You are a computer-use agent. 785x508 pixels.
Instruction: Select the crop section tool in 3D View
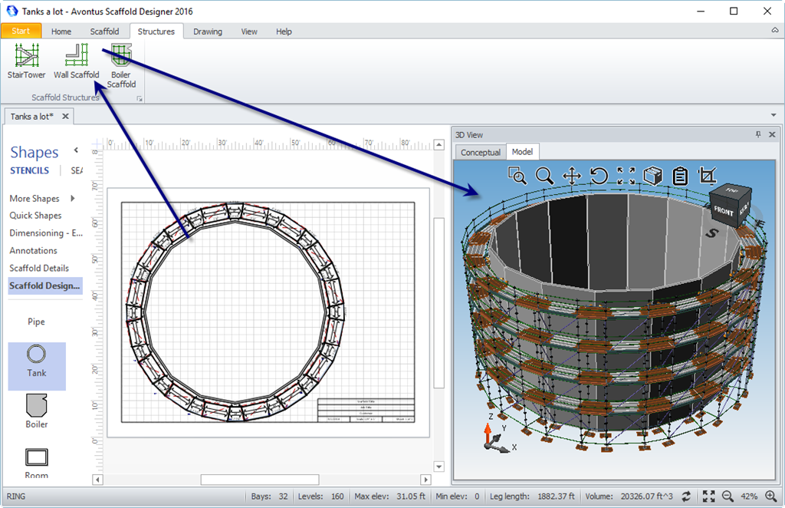pos(707,176)
